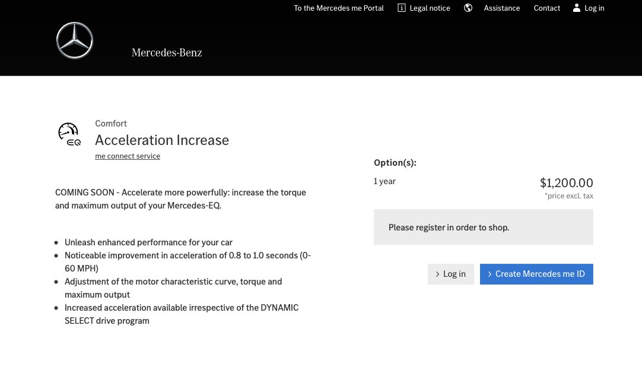
Task: Select the 1 year option
Action: (384, 181)
